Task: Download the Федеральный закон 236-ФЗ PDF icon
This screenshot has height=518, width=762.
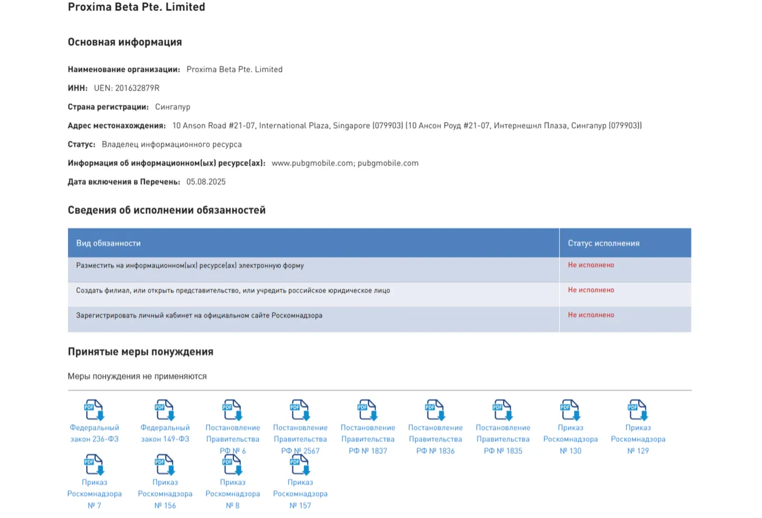Action: pos(94,410)
